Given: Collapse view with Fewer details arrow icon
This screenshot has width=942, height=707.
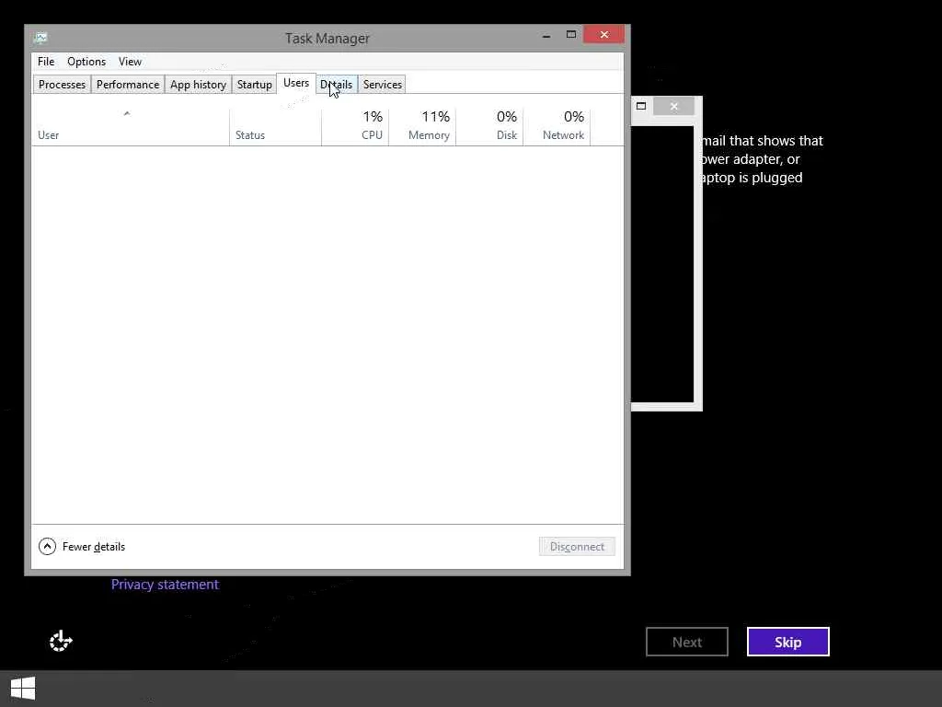Looking at the screenshot, I should [48, 547].
